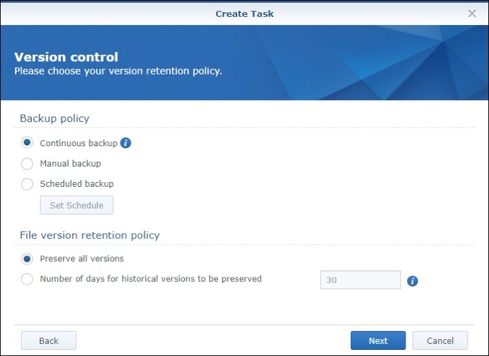Screen dimensions: 489x356
Task: Click the 'File version retention policy' heading
Action: pos(89,235)
